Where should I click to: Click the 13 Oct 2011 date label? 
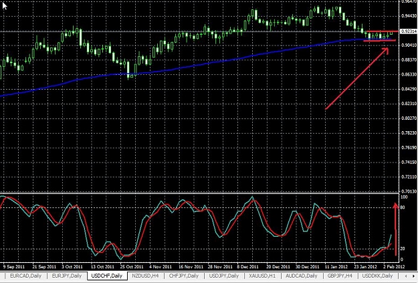(x=102, y=266)
